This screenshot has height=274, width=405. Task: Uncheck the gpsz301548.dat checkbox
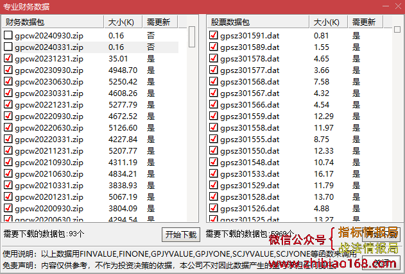click(x=213, y=162)
